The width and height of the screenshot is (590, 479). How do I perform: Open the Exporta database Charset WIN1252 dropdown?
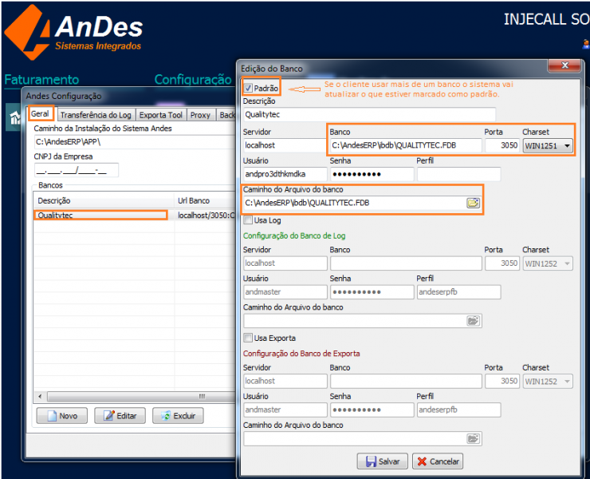[x=548, y=382]
